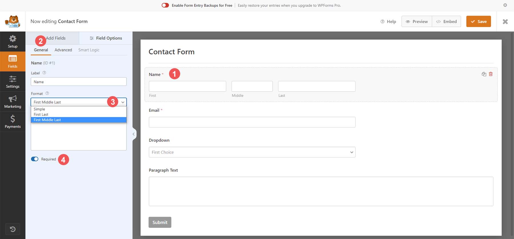Click the revisions history icon
This screenshot has width=514, height=239.
click(x=13, y=229)
